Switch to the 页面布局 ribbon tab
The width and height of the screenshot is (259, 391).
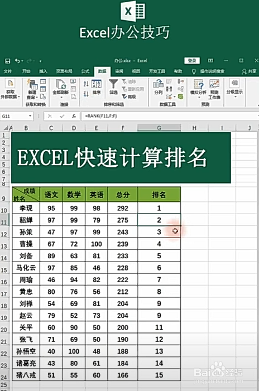coord(64,71)
